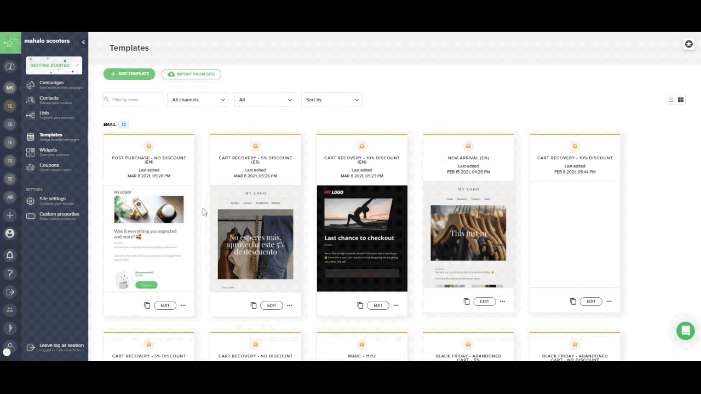Switch to grid view layout

681,100
